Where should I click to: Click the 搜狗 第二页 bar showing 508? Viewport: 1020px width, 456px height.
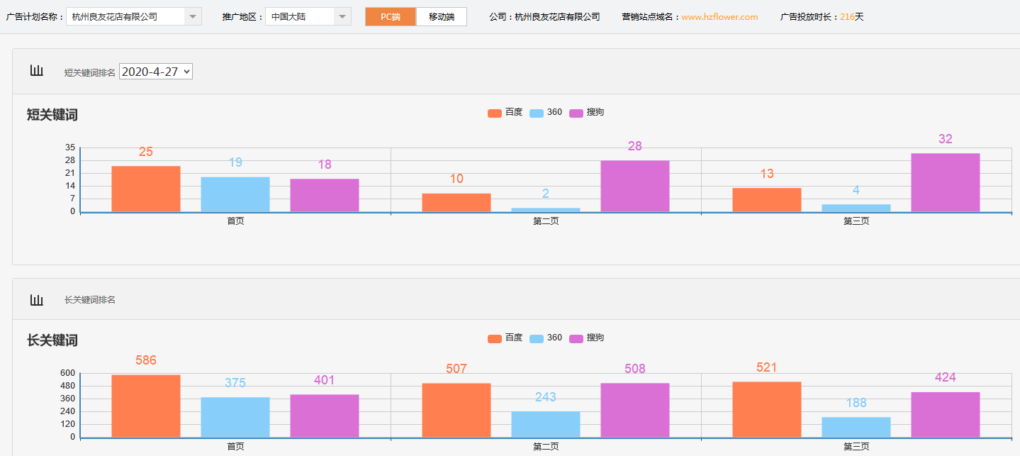point(634,410)
